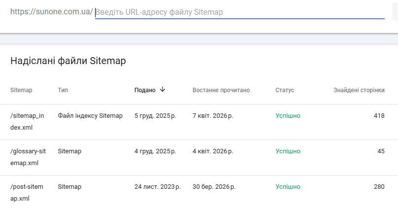Click Успішно status for sitemap_index.xml
The image size is (398, 210).
coord(288,116)
